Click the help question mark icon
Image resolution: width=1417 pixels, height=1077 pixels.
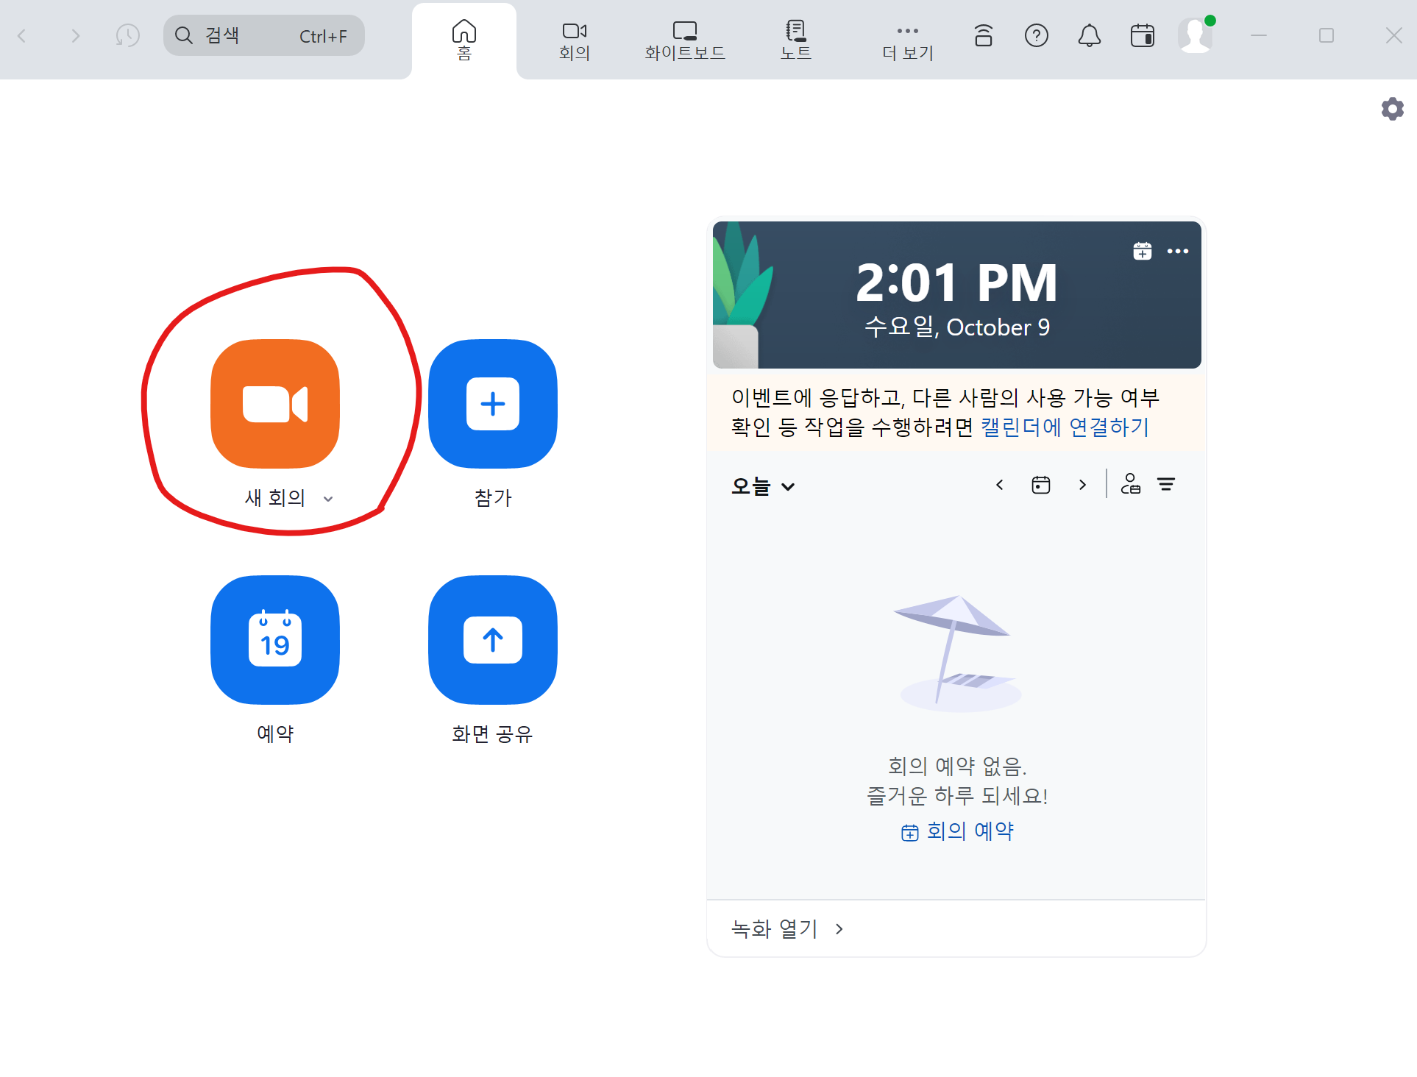[1036, 35]
